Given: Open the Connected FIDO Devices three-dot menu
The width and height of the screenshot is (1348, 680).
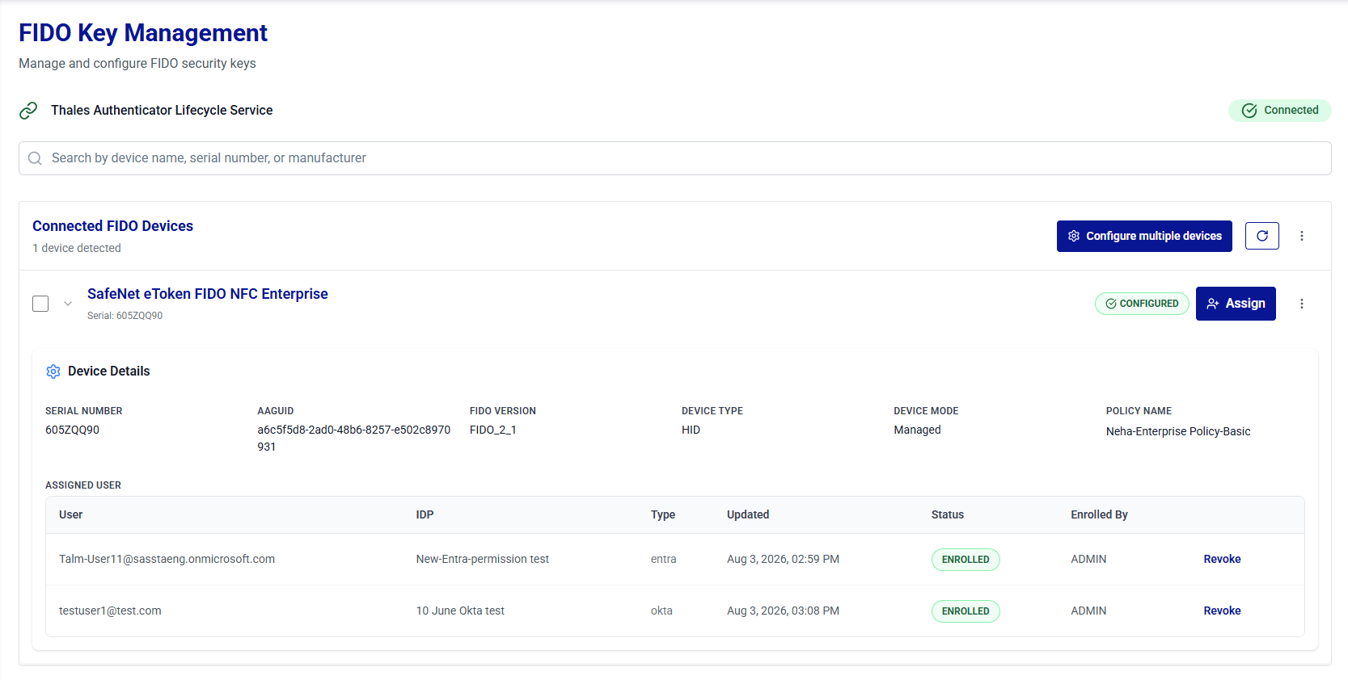Looking at the screenshot, I should (1302, 236).
